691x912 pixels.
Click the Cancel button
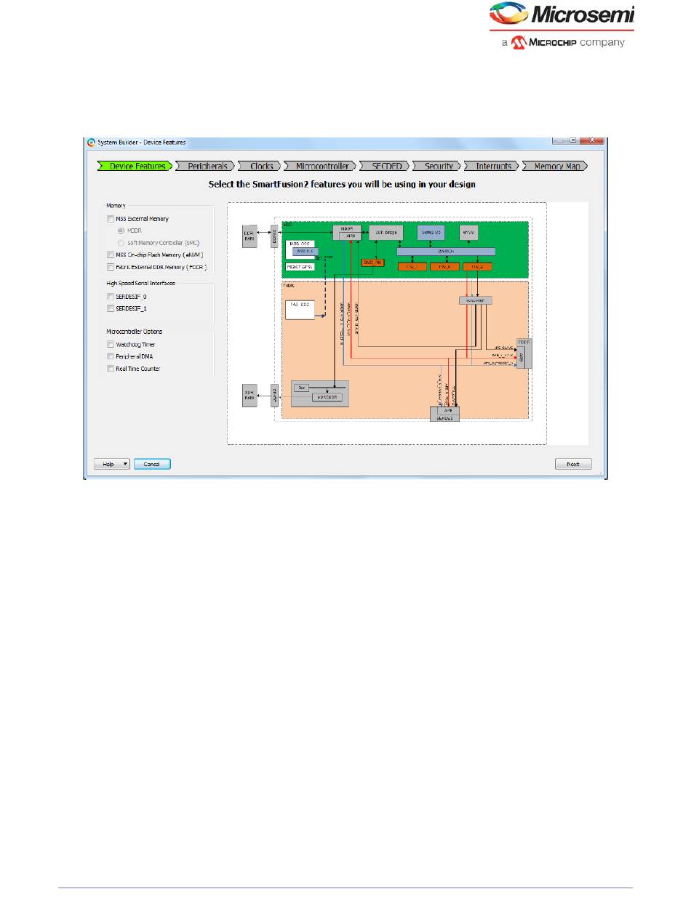coord(152,464)
